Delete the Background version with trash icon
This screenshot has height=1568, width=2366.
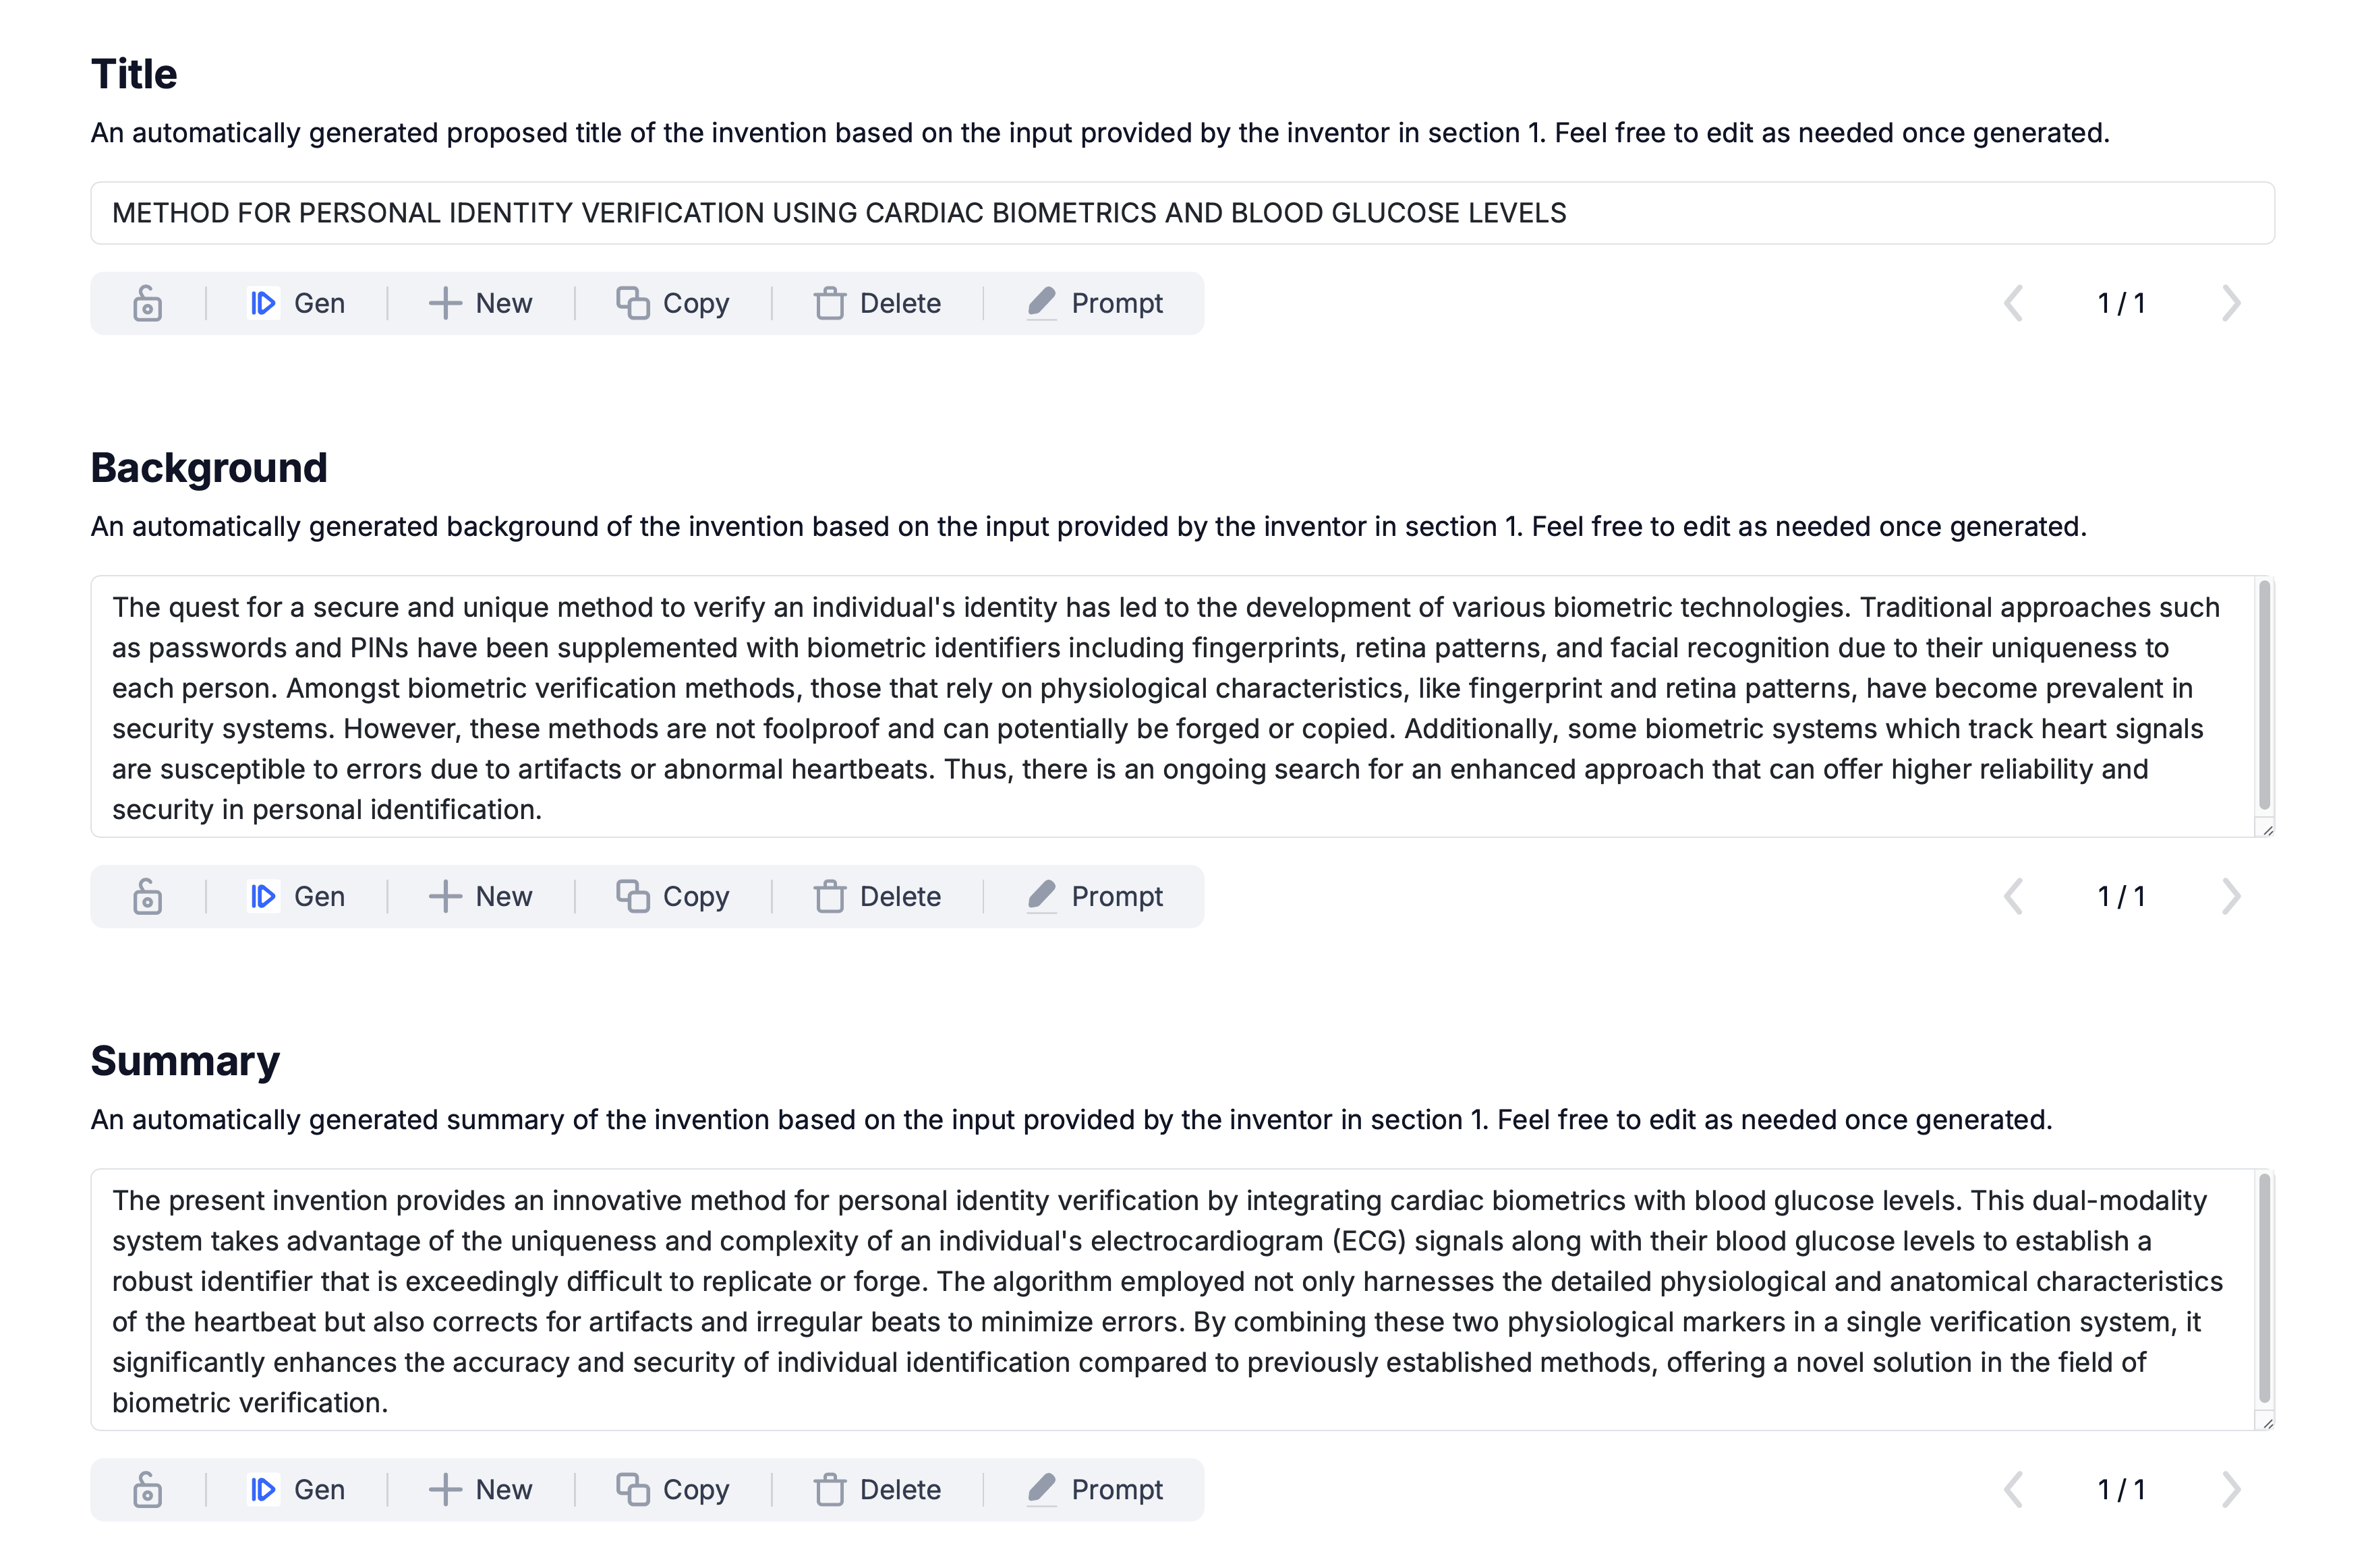pyautogui.click(x=830, y=896)
